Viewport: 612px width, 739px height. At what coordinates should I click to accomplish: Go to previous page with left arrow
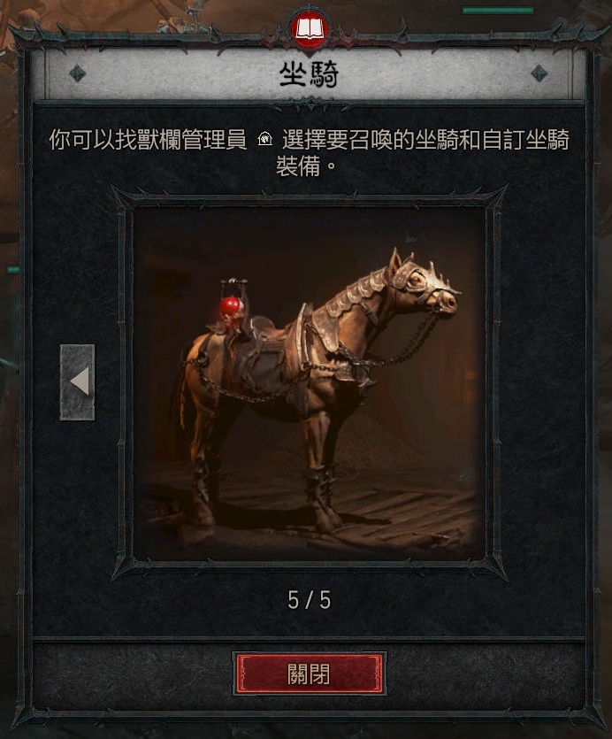pyautogui.click(x=77, y=381)
